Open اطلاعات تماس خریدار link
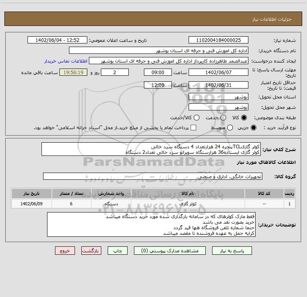 66,61
